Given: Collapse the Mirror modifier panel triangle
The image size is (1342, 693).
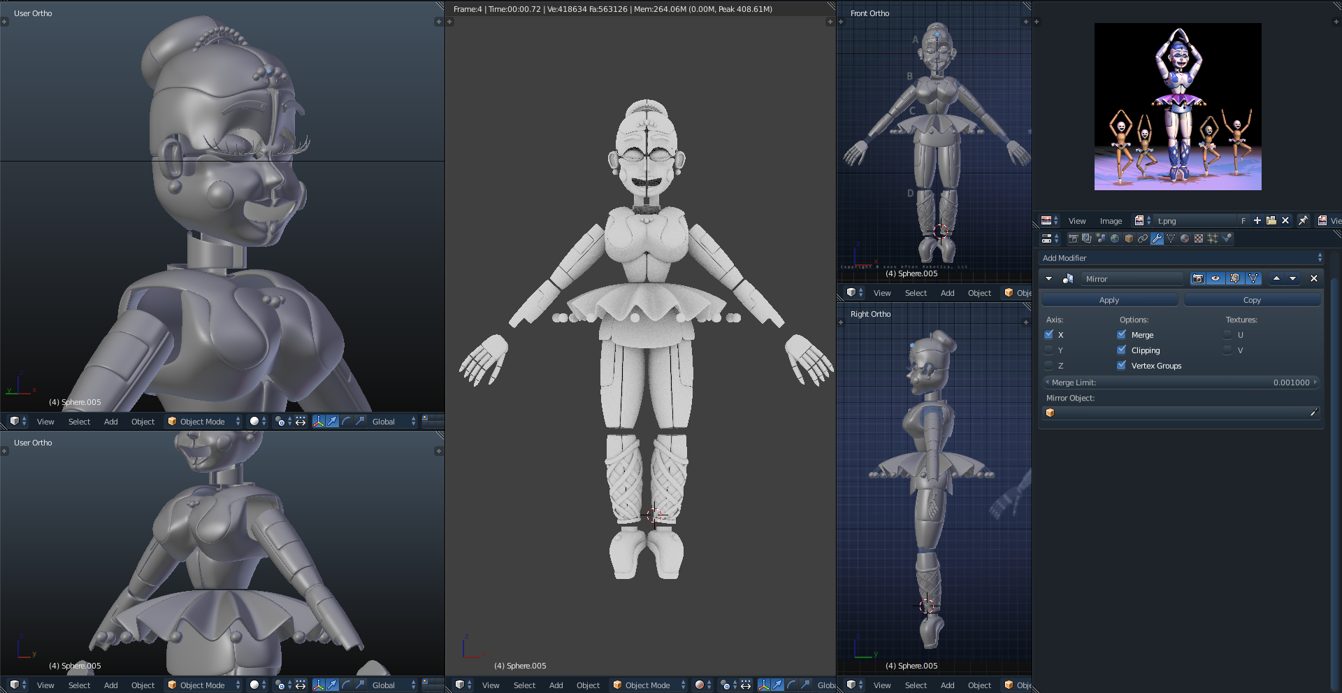Looking at the screenshot, I should [1048, 278].
